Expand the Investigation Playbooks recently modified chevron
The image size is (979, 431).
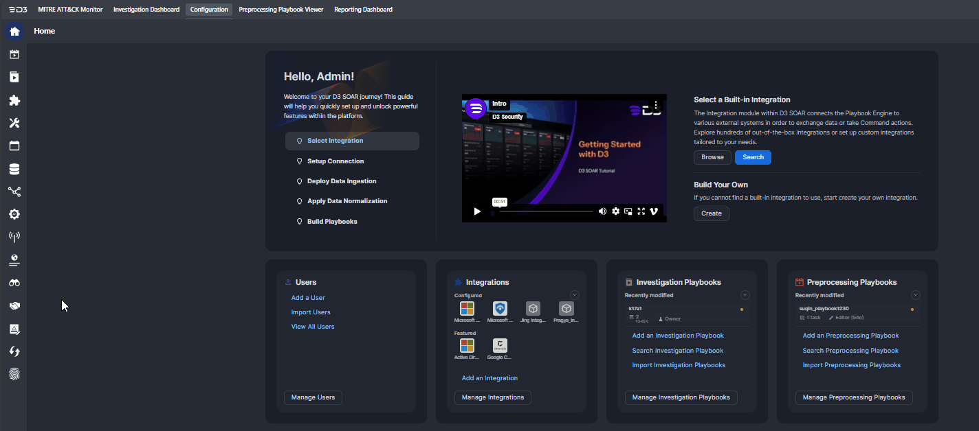745,295
